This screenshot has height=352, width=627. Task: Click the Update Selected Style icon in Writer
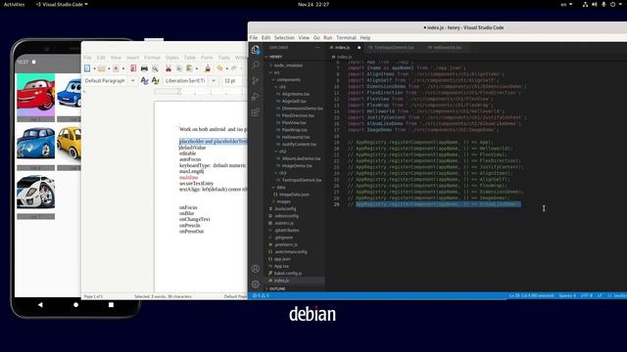(145, 81)
